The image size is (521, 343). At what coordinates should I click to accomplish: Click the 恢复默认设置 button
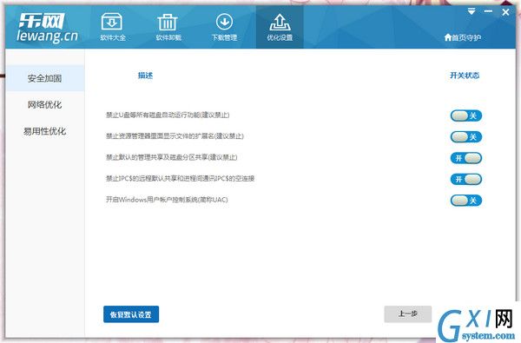click(131, 314)
